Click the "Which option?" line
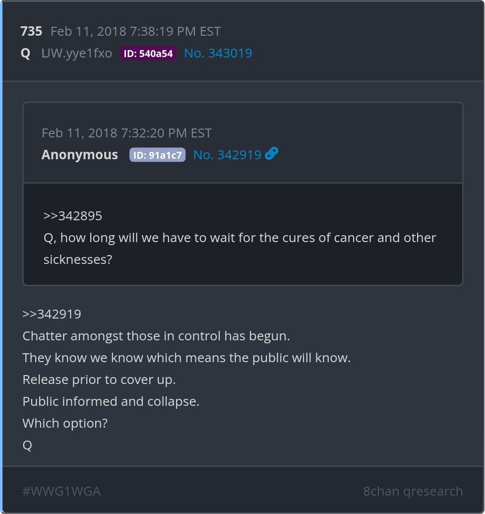This screenshot has width=485, height=514. (x=65, y=423)
